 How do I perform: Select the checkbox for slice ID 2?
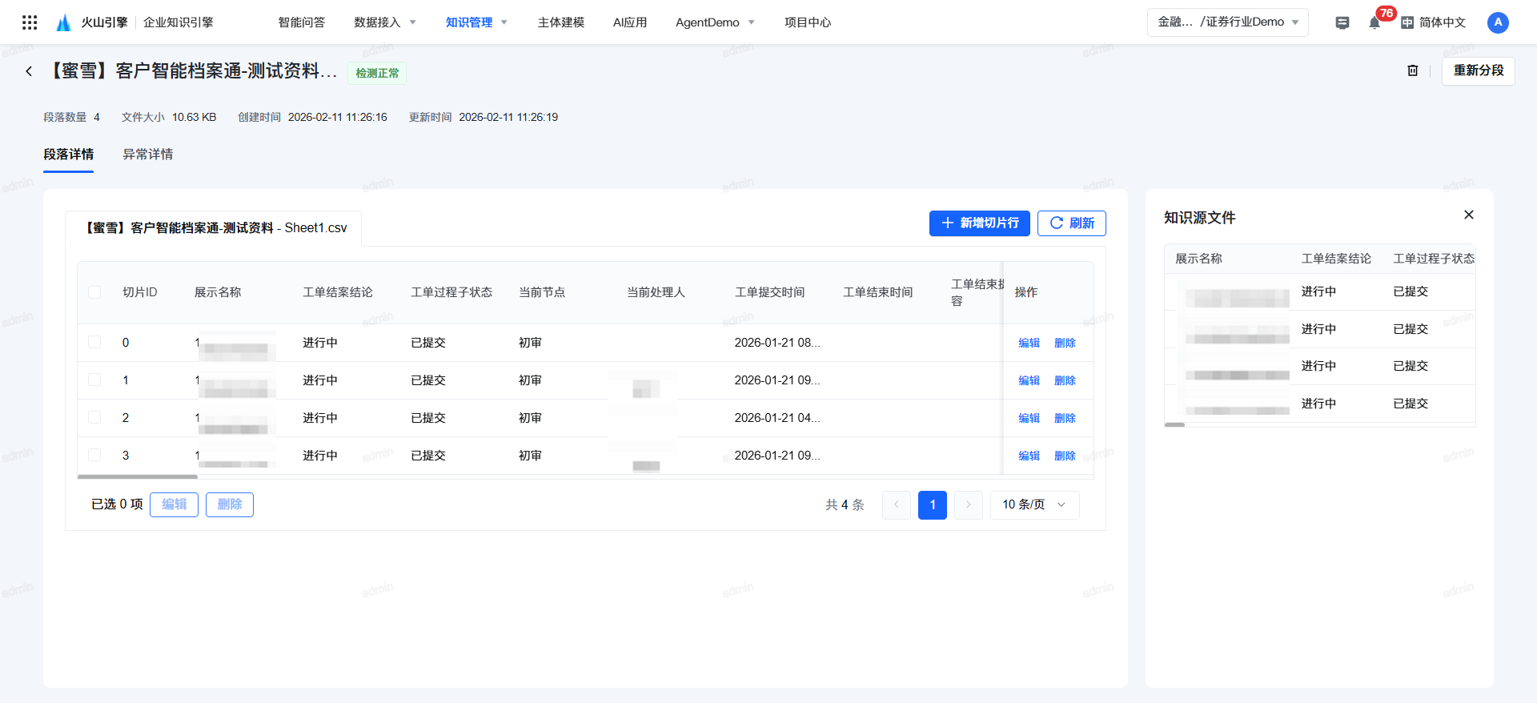point(94,418)
